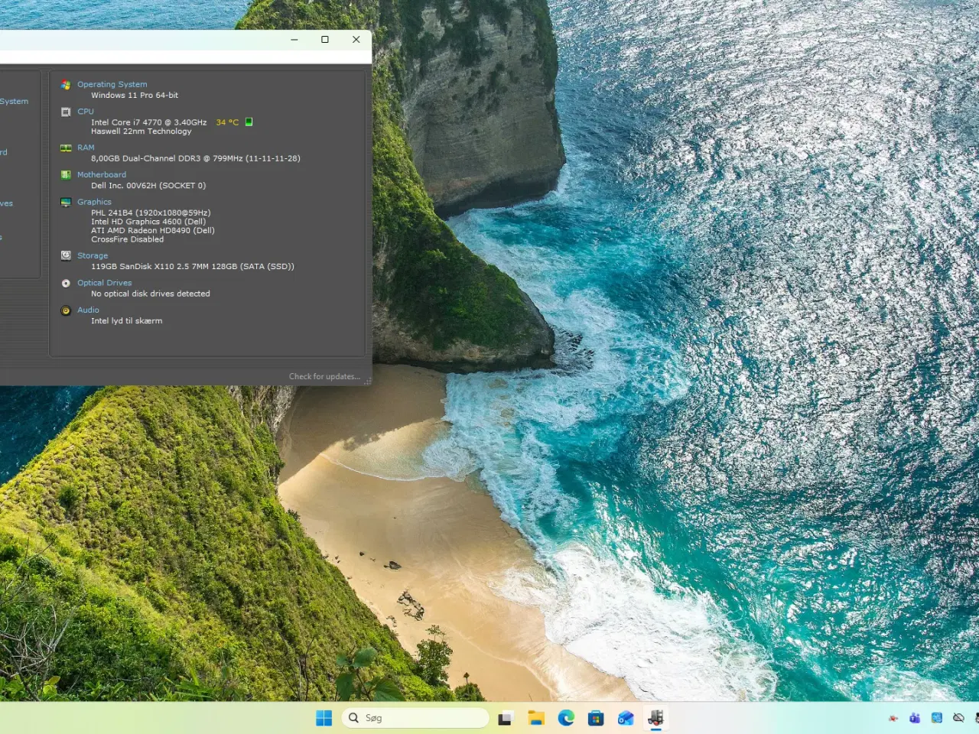Click the Graphics monitor icon

coord(66,202)
